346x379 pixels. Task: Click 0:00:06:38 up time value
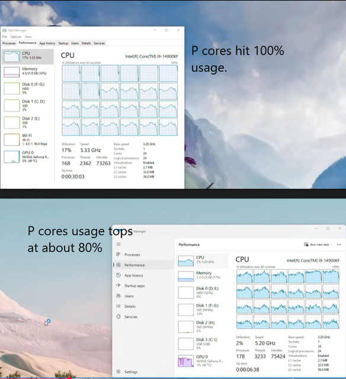coord(247,370)
